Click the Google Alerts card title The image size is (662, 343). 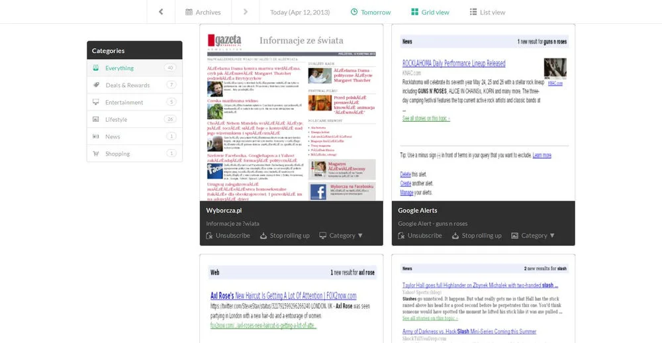pos(418,211)
